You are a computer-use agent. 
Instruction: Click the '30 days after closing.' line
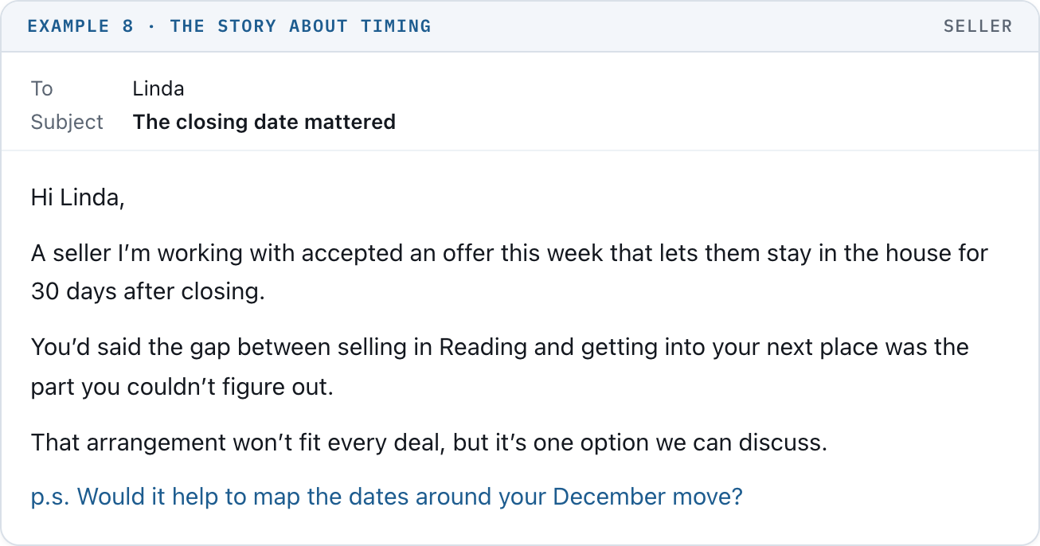pyautogui.click(x=147, y=291)
